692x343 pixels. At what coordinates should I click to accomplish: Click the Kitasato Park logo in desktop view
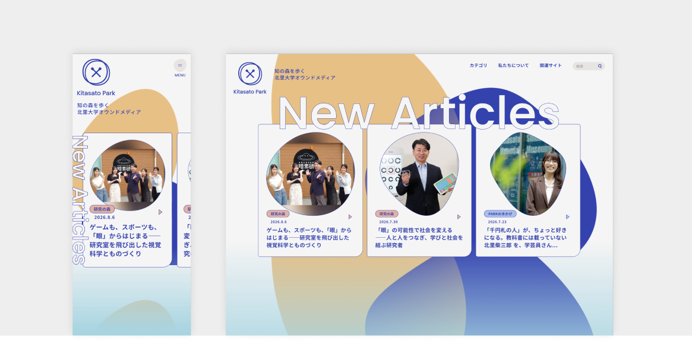[x=250, y=74]
